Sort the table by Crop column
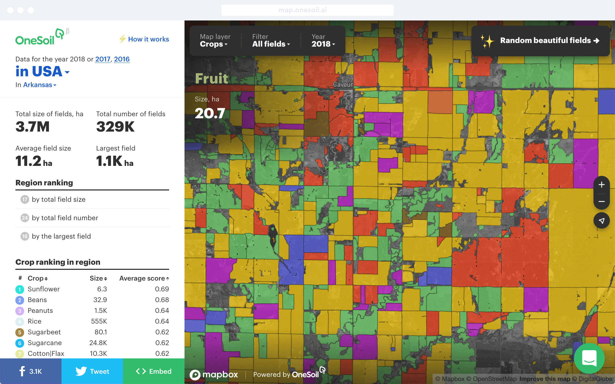This screenshot has height=384, width=615. point(38,279)
